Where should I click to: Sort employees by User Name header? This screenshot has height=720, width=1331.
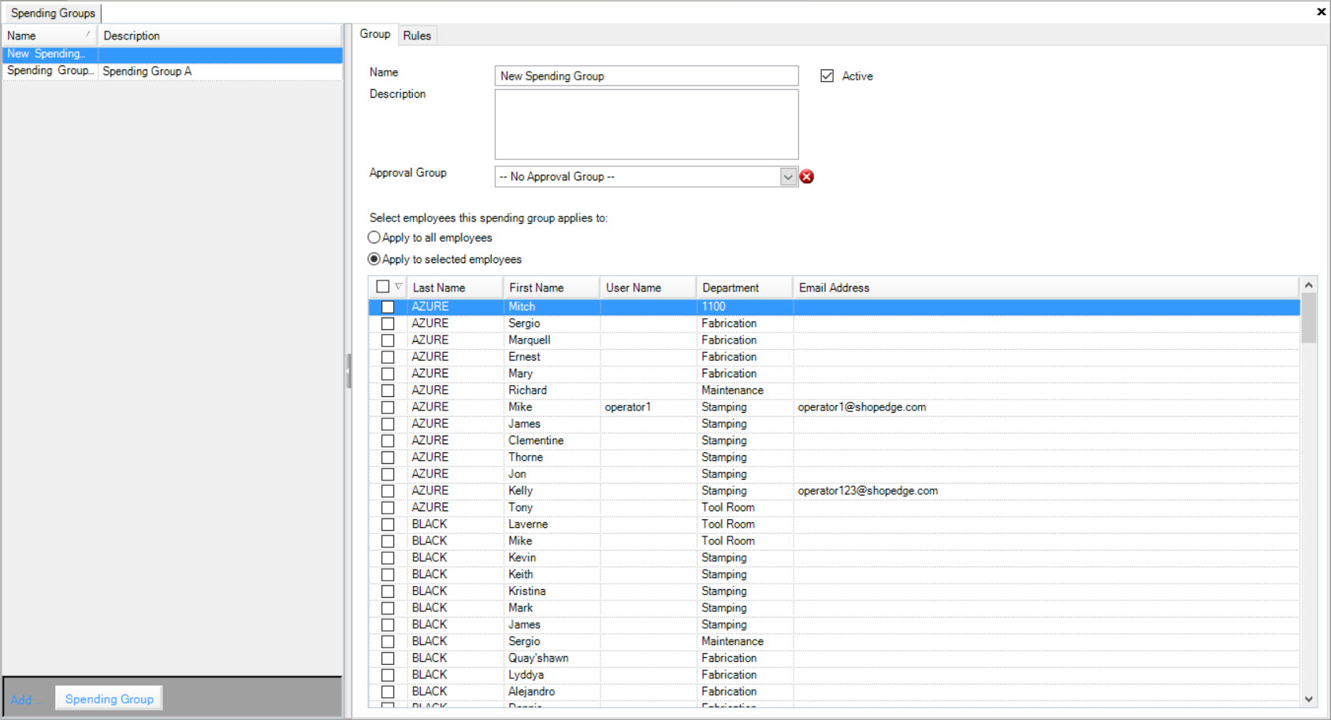(x=648, y=288)
